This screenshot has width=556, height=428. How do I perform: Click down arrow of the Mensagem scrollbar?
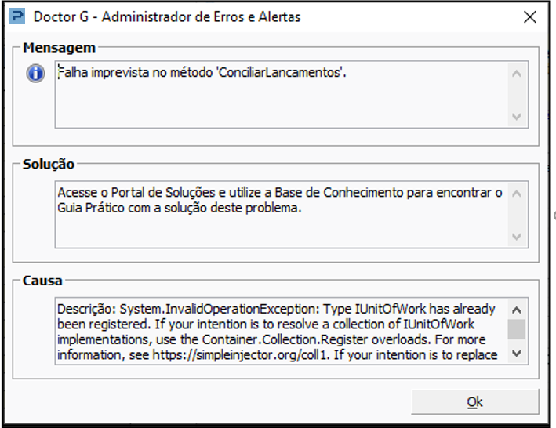pyautogui.click(x=516, y=116)
